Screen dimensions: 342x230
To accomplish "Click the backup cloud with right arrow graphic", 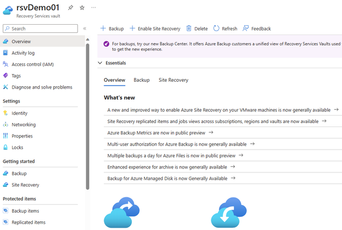I will pyautogui.click(x=121, y=212).
